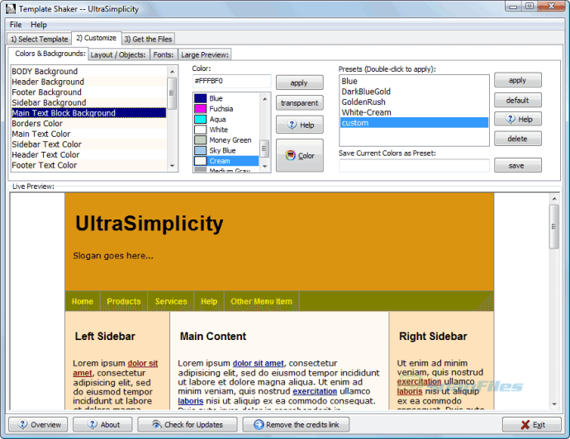Click apply button beside presets list

pyautogui.click(x=518, y=80)
